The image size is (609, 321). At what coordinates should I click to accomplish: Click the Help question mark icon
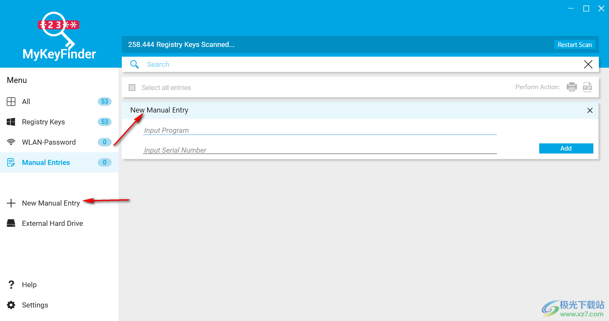(x=11, y=285)
